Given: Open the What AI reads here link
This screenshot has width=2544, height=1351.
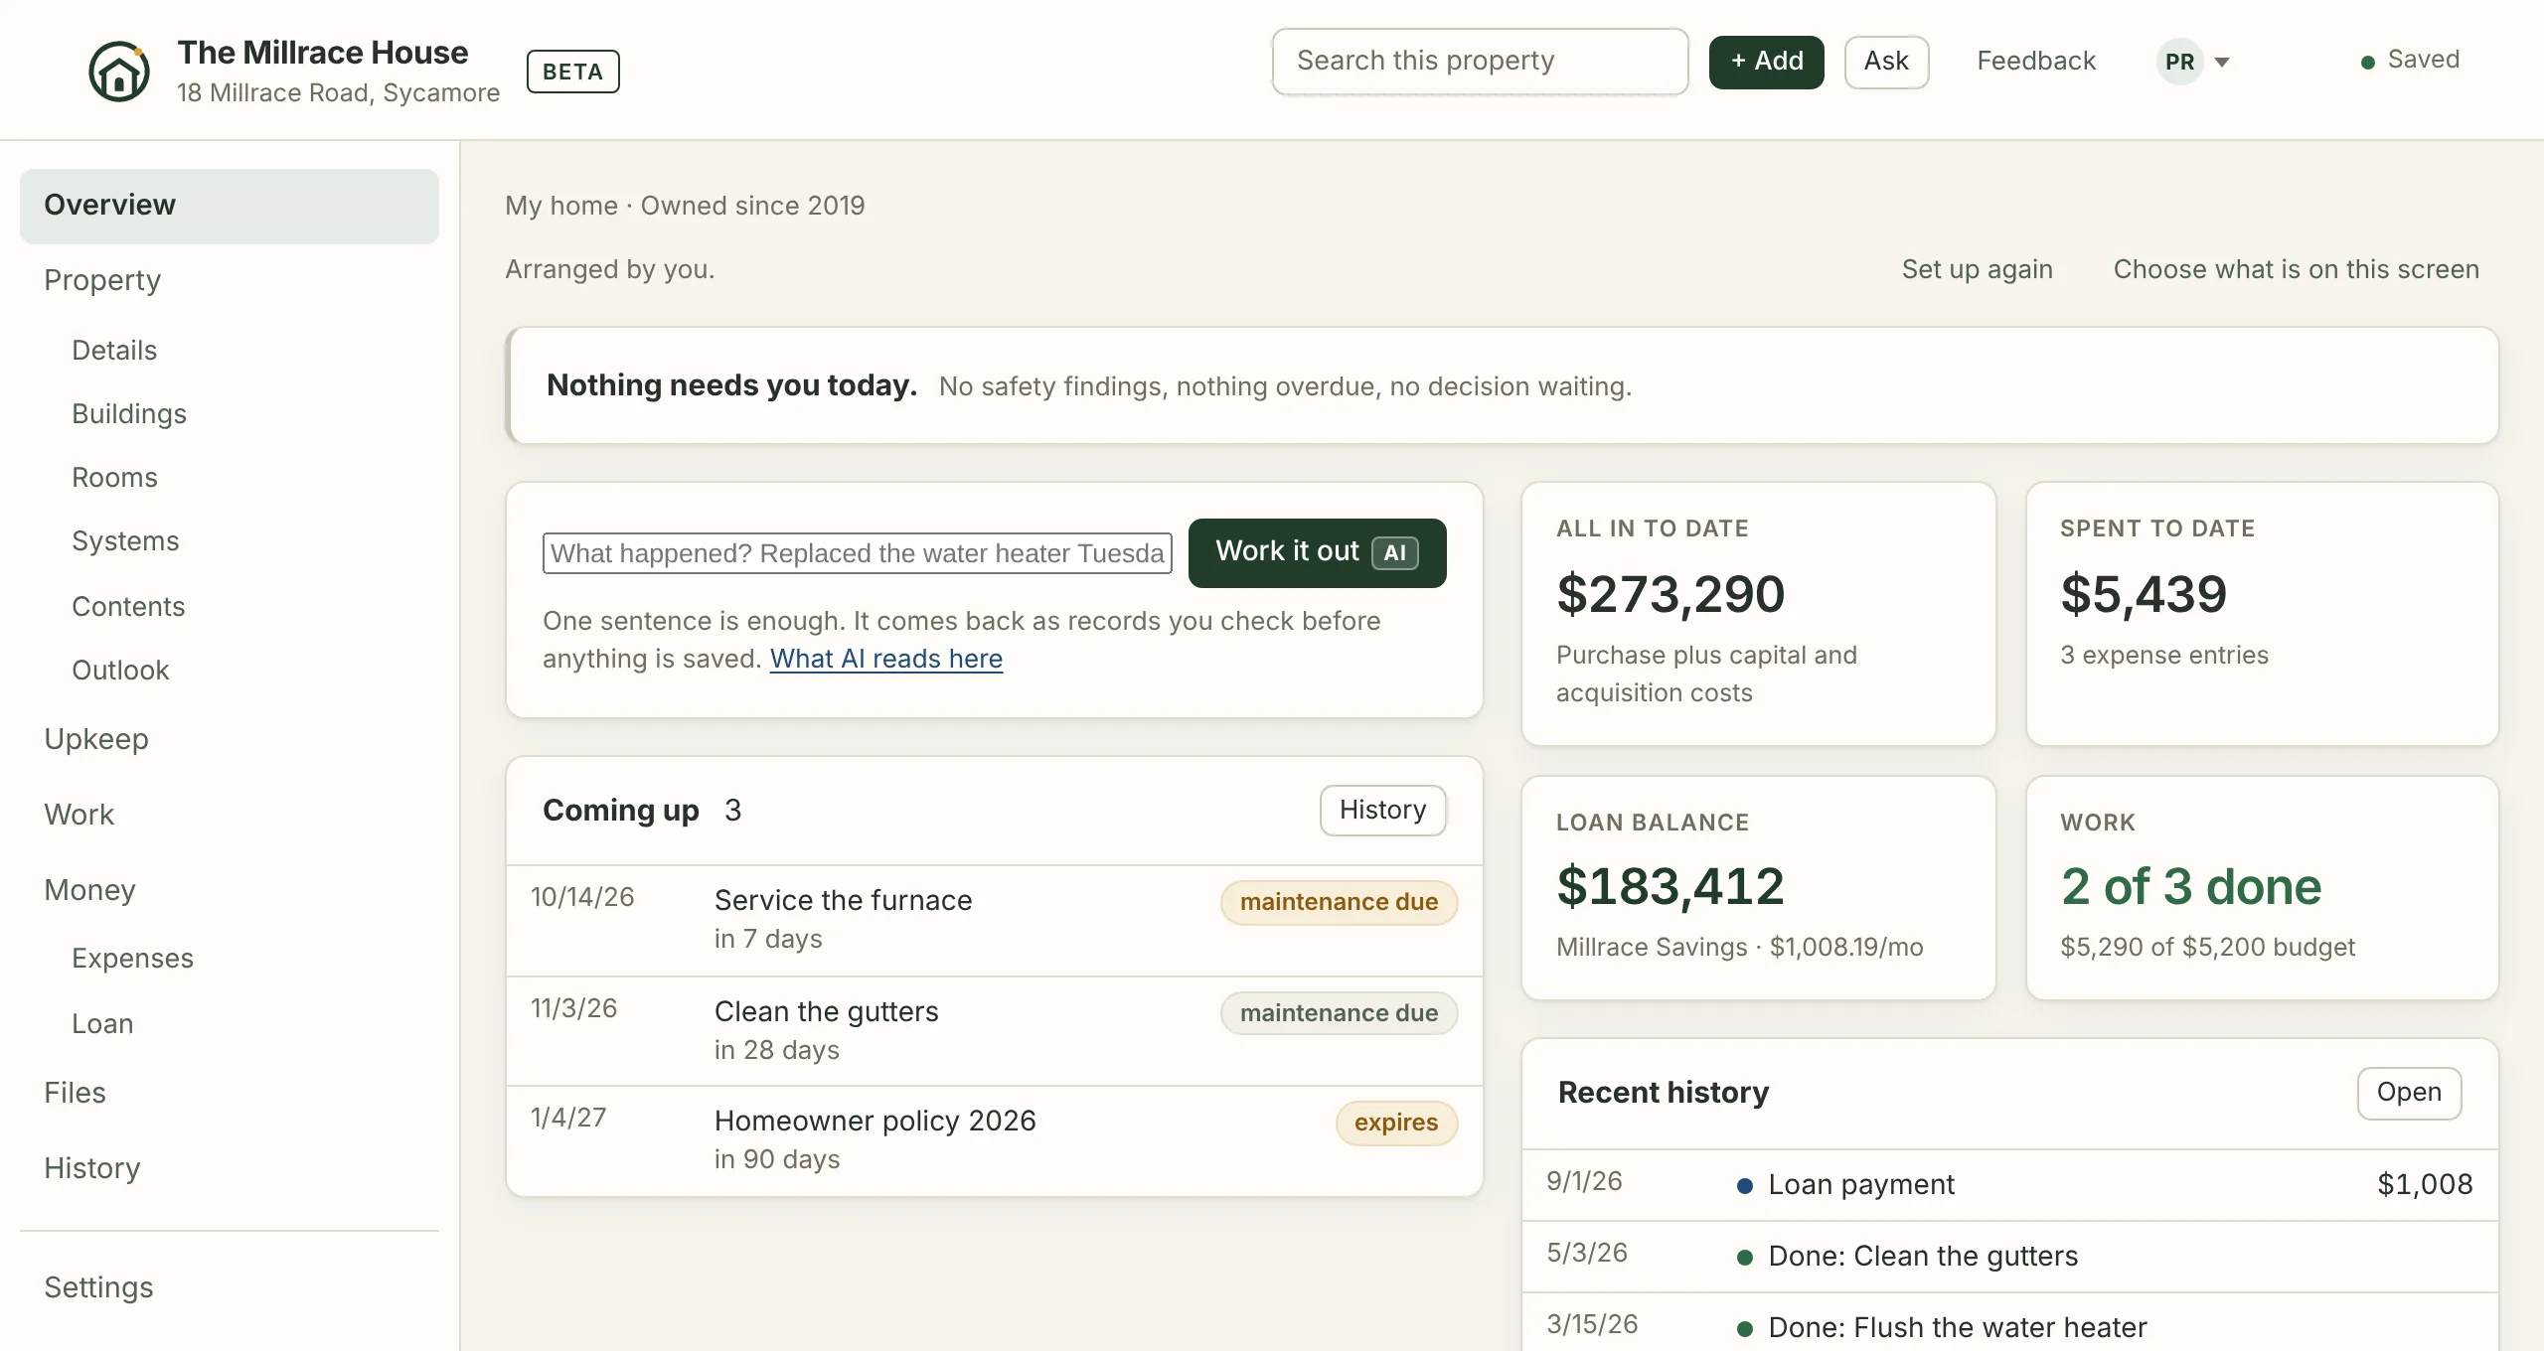Looking at the screenshot, I should (x=885, y=659).
